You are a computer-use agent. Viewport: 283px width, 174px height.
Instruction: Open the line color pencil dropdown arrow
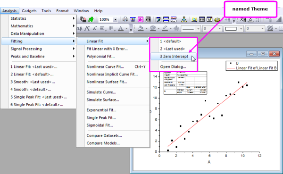(x=171, y=29)
